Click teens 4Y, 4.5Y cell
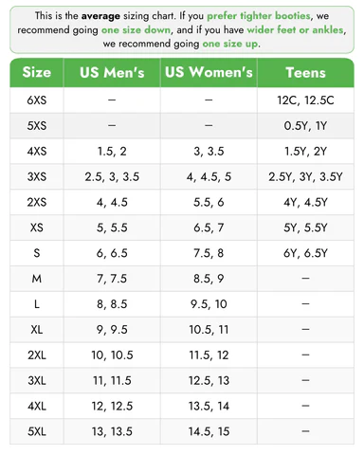 (305, 202)
